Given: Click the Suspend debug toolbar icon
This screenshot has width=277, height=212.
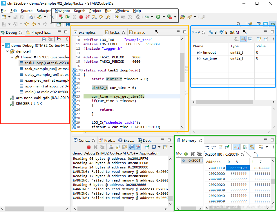Looking at the screenshot, I should tap(74, 17).
